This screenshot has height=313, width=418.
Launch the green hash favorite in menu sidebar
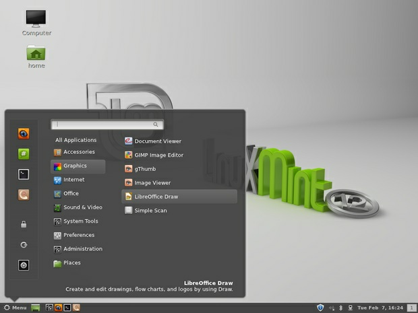pyautogui.click(x=24, y=154)
